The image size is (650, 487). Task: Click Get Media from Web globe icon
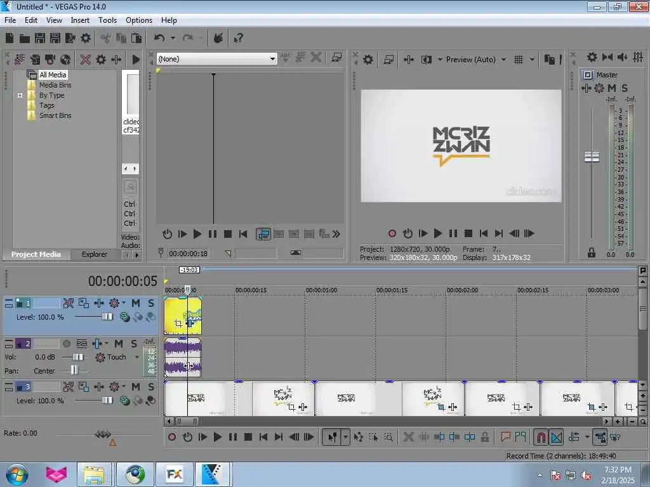point(65,60)
